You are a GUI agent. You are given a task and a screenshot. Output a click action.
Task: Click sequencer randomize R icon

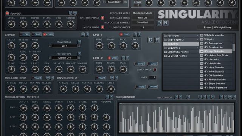pyautogui.click(x=234, y=97)
